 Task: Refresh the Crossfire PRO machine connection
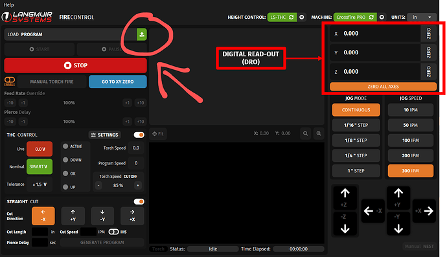point(371,17)
